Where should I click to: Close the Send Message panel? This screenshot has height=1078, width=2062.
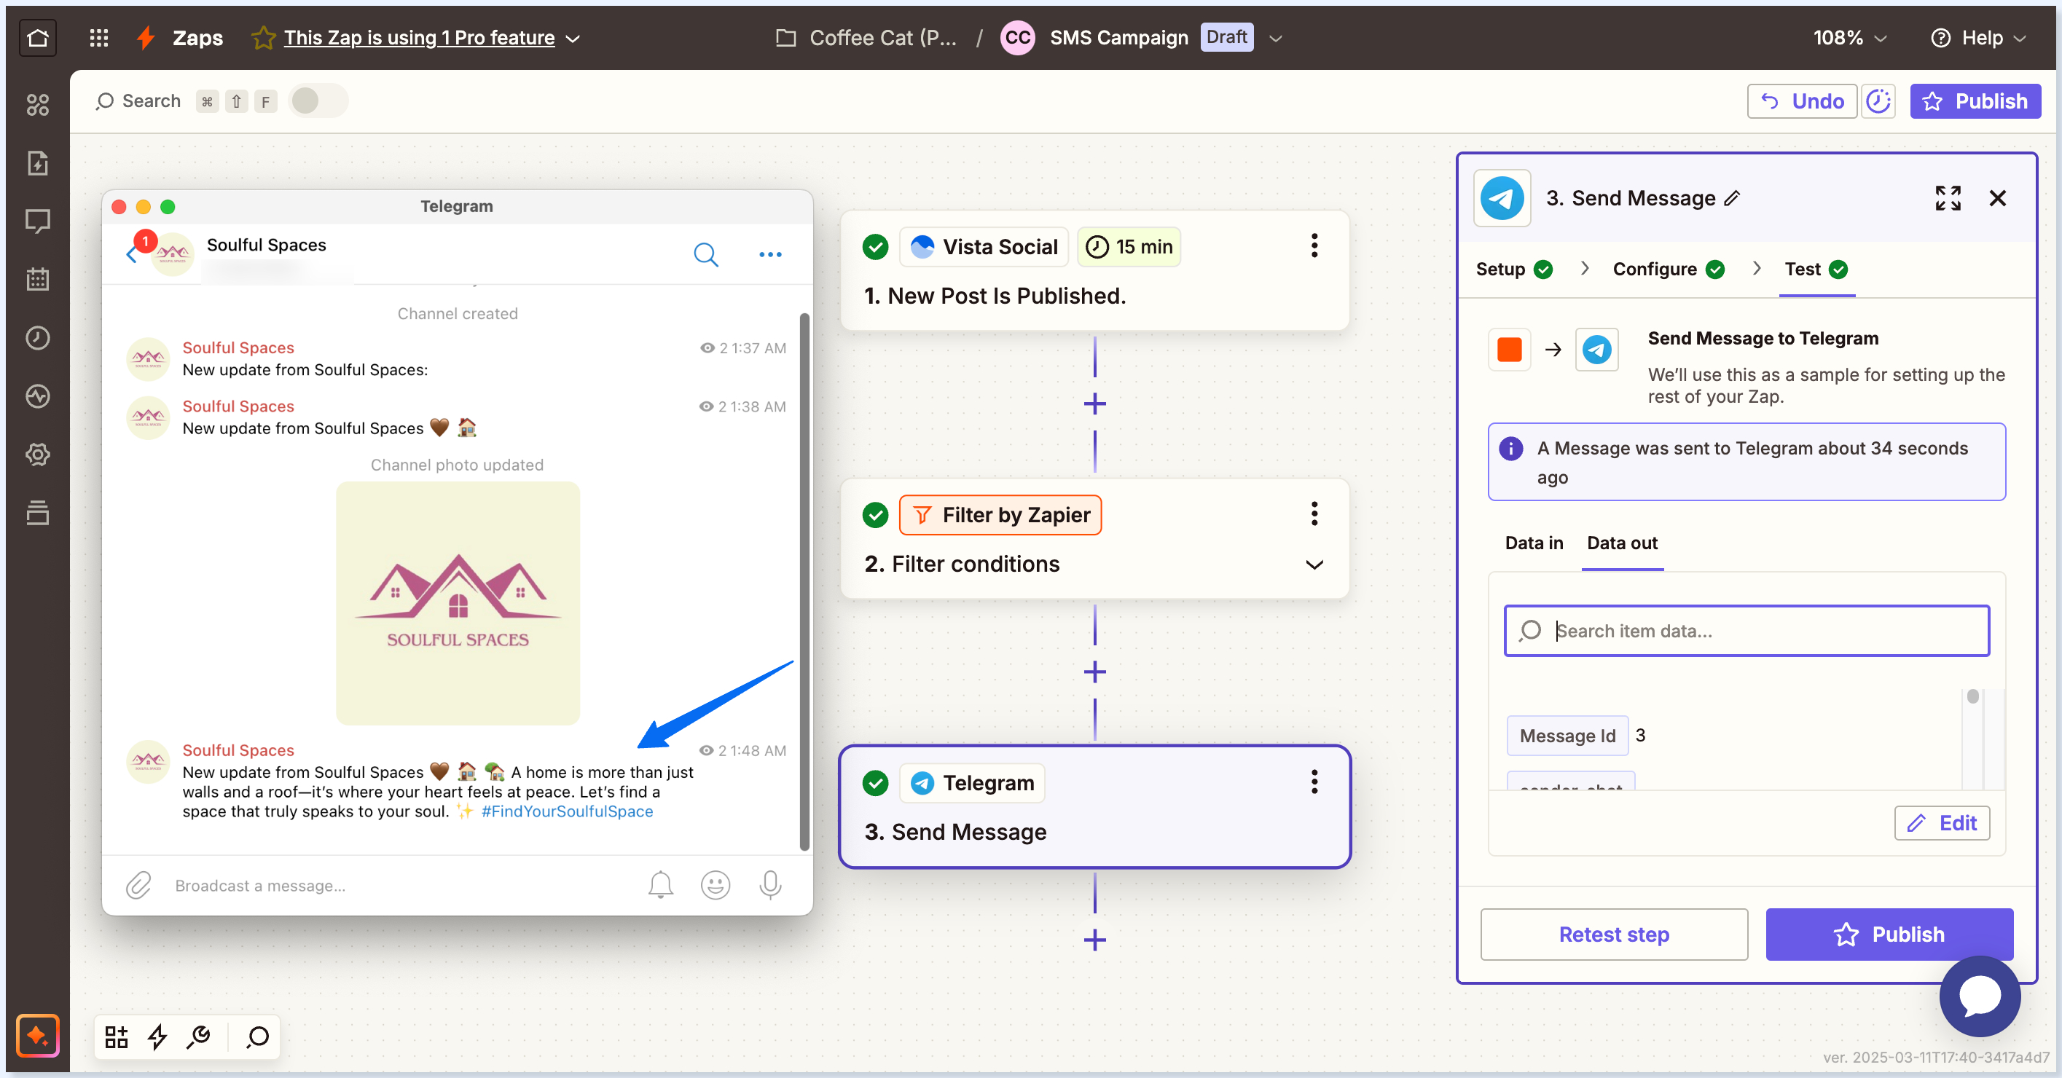coord(1997,197)
